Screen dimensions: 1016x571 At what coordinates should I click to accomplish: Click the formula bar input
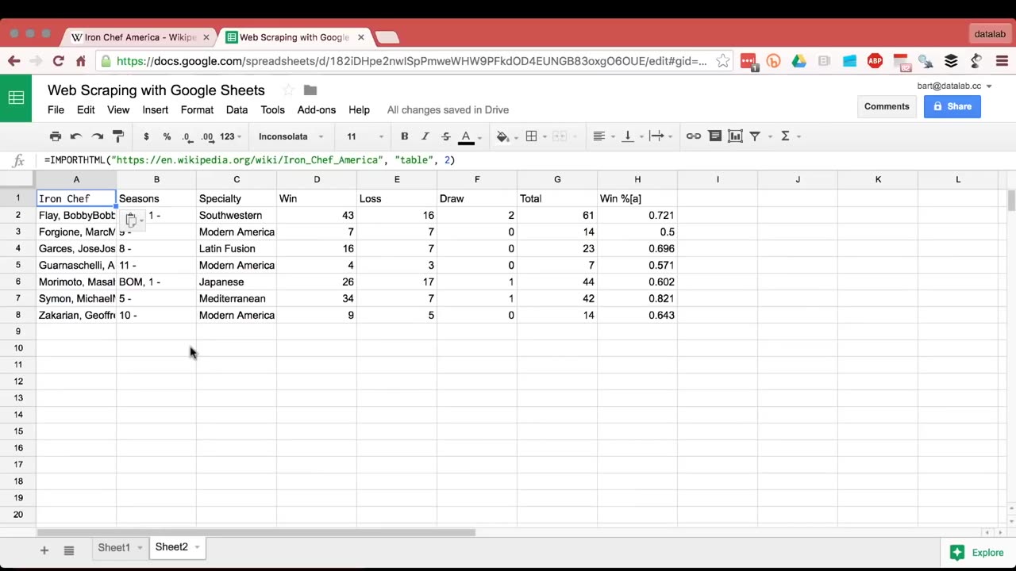pos(524,160)
